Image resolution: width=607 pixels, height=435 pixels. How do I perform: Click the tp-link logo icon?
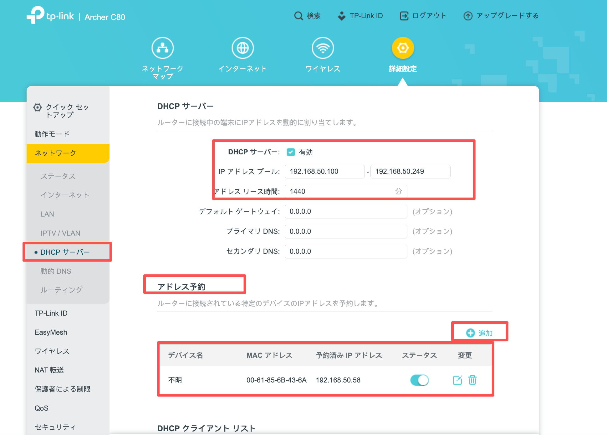tap(35, 15)
